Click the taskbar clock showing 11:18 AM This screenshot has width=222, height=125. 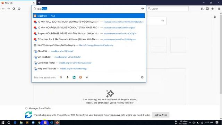point(209,123)
